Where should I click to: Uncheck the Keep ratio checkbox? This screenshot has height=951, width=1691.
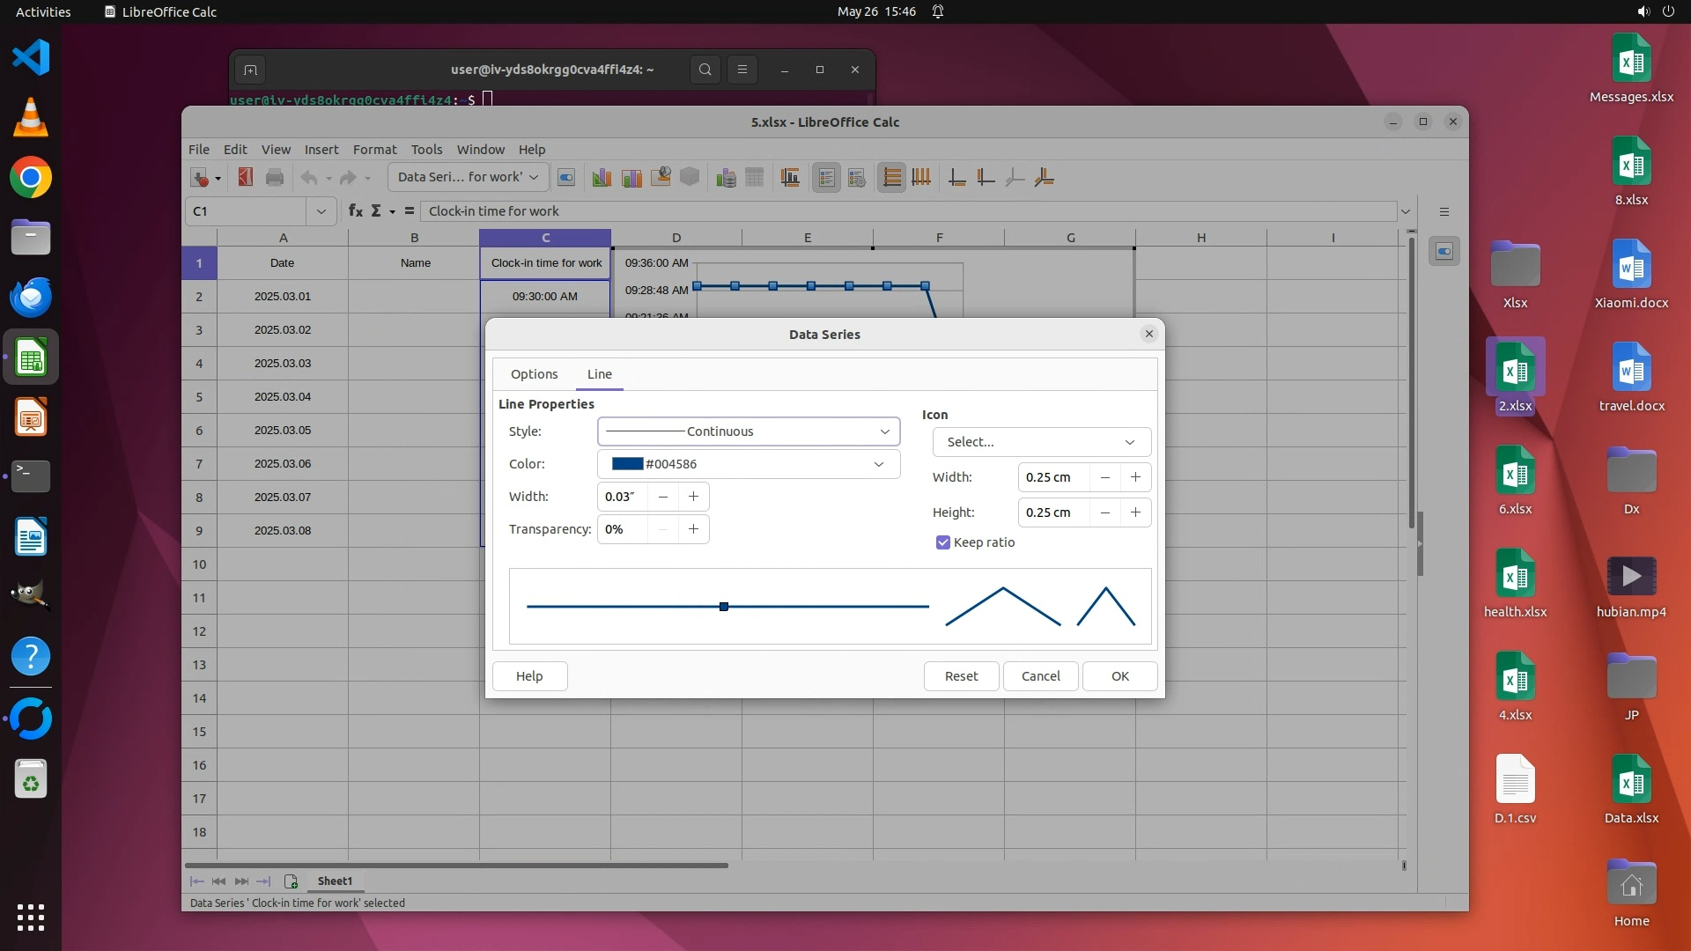(943, 542)
